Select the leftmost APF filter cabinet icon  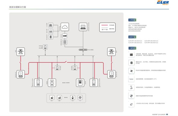click(x=38, y=83)
